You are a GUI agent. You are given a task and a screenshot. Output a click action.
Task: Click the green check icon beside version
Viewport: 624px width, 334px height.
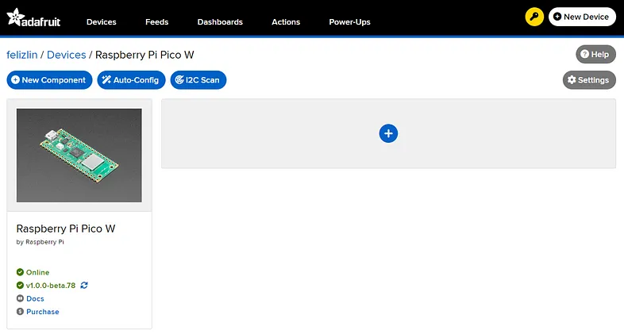click(20, 285)
